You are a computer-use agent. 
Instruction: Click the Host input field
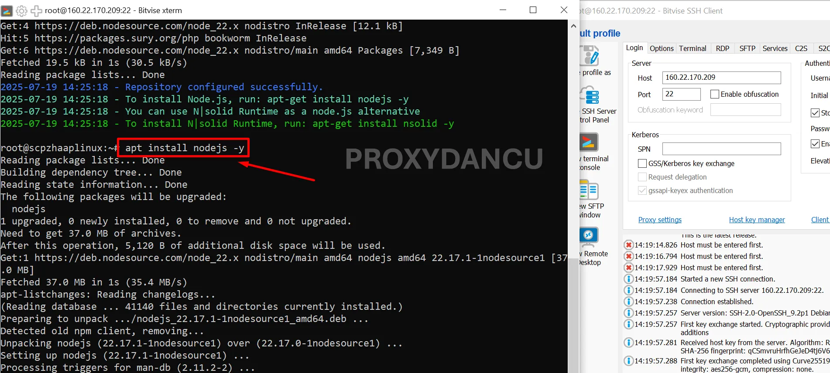721,78
